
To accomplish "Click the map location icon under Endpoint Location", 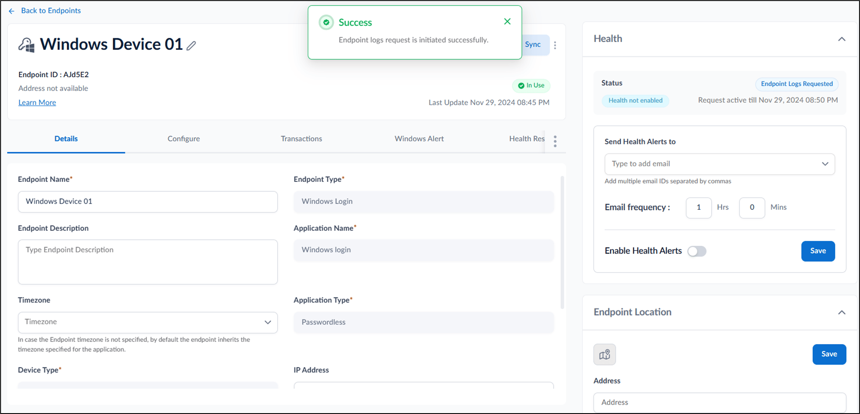I will click(605, 354).
